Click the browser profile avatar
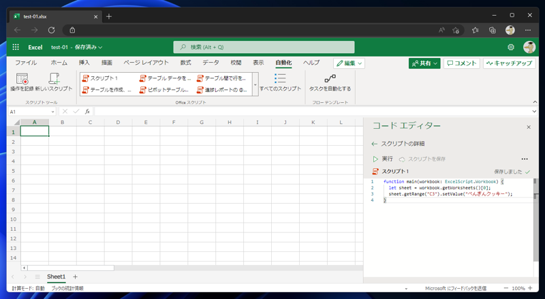 tap(510, 30)
